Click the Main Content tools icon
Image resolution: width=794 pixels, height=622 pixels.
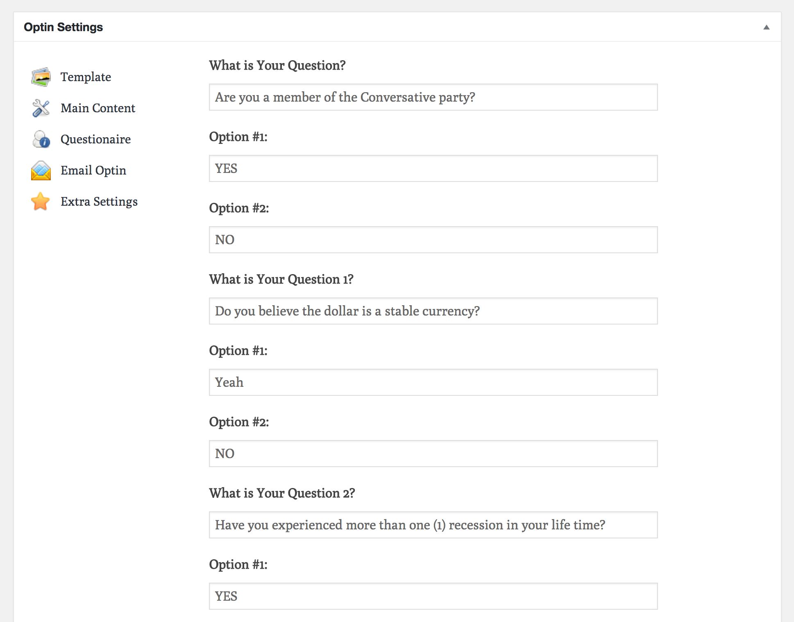(41, 108)
